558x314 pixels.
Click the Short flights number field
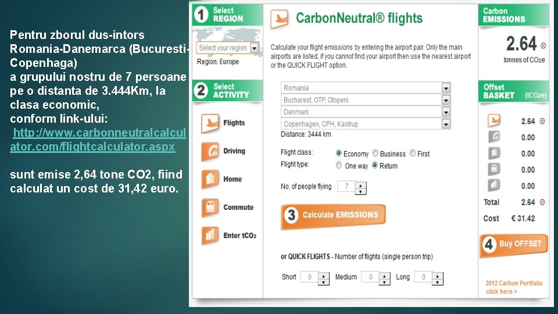click(x=310, y=277)
